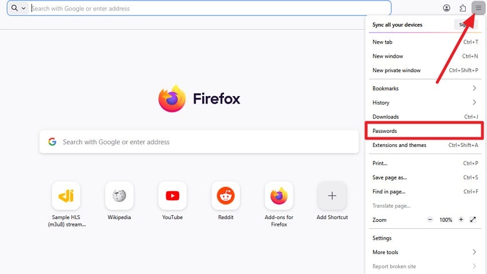Click the Sign in button in Sync row
The image size is (487, 274).
tap(466, 25)
